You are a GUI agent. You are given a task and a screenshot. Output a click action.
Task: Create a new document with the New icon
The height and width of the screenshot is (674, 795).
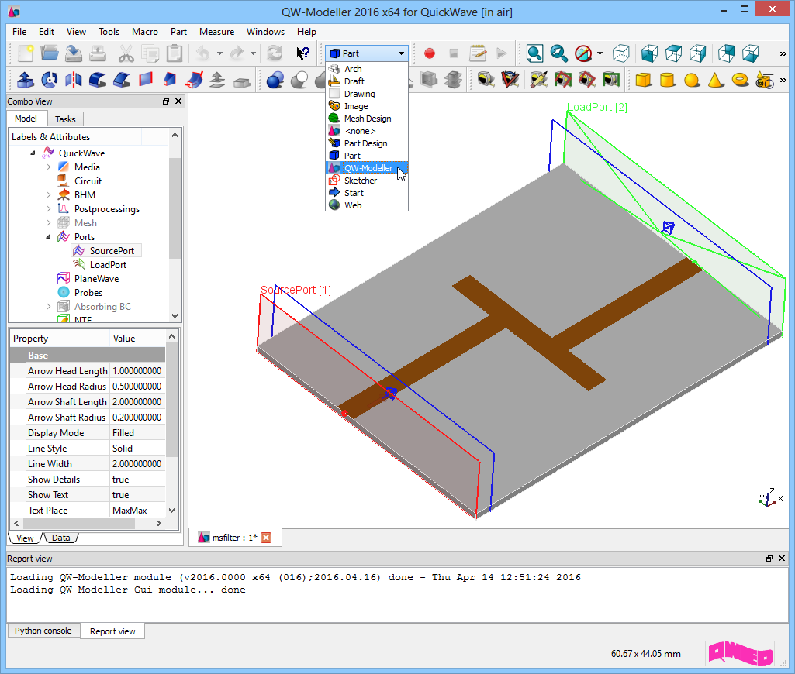pyautogui.click(x=26, y=53)
